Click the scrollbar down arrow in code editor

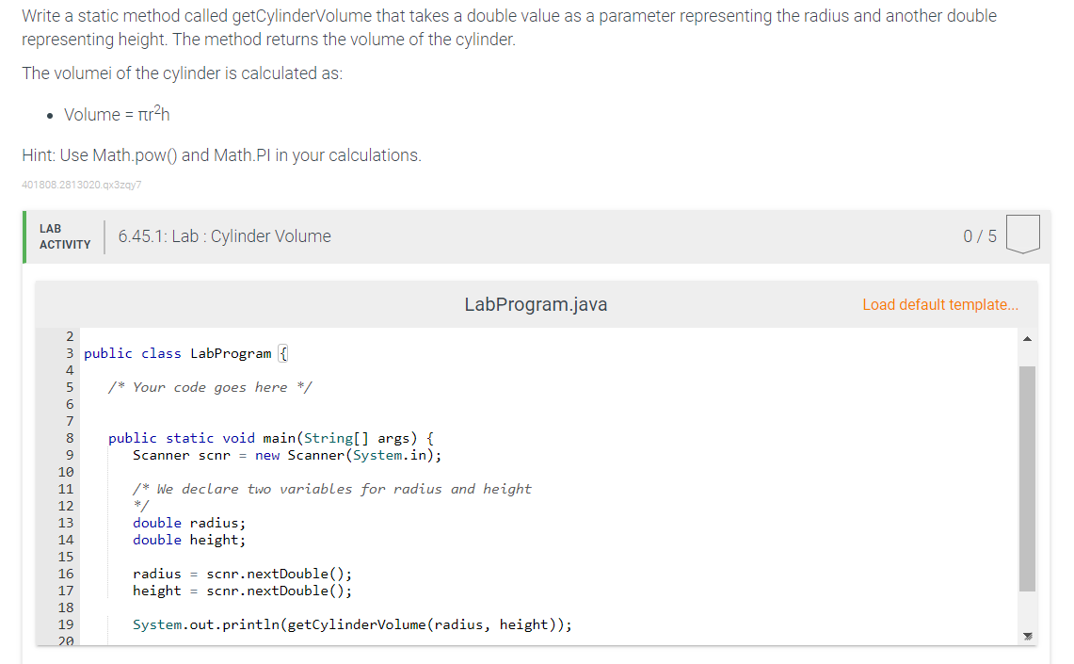point(1026,636)
